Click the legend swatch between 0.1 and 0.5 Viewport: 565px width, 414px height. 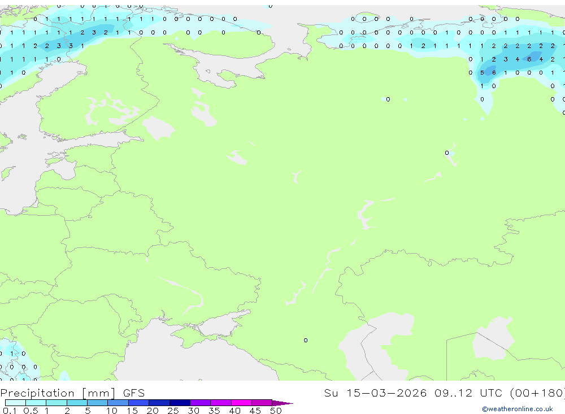(15, 403)
